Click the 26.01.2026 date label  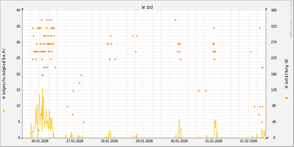tap(40, 141)
